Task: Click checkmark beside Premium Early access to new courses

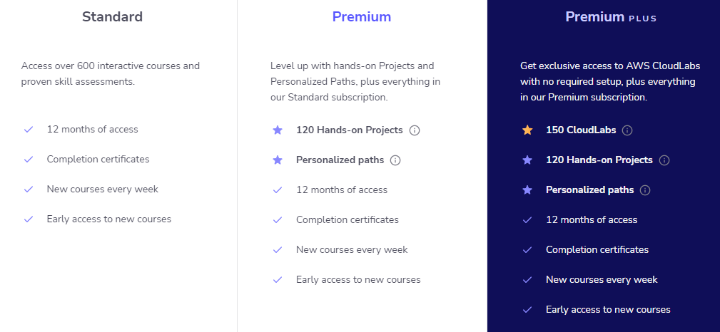Action: (x=278, y=280)
